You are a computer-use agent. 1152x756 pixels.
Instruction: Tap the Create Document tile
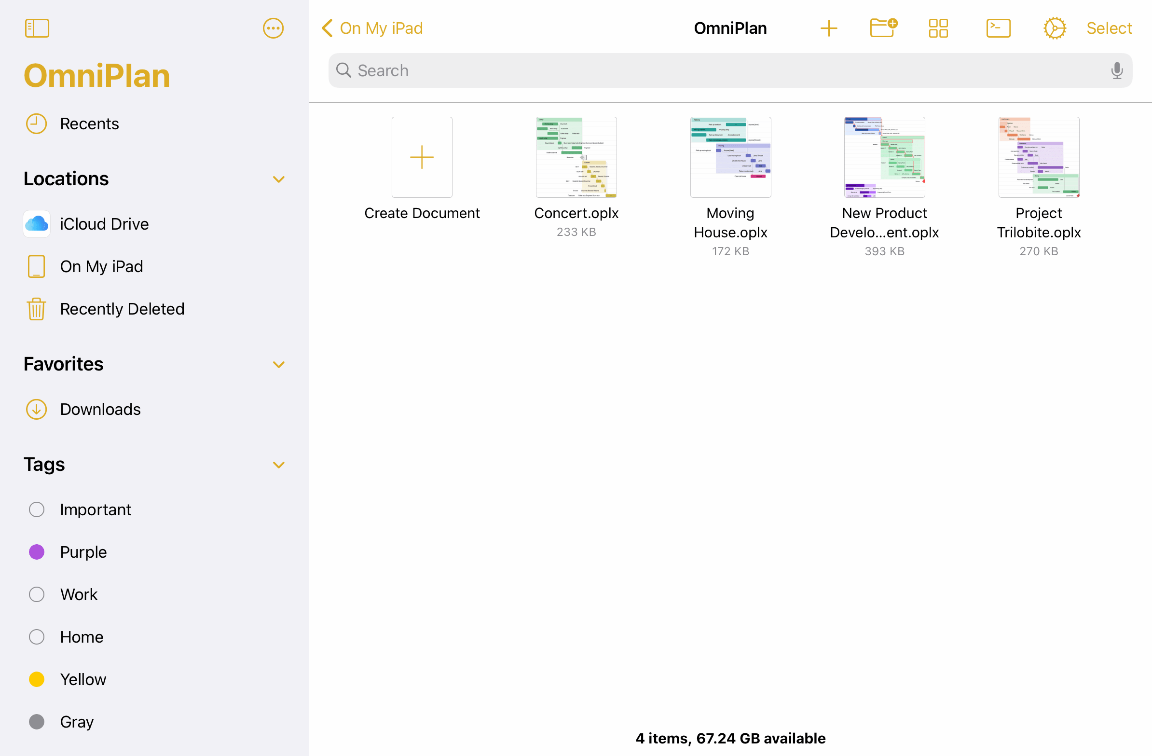422,157
